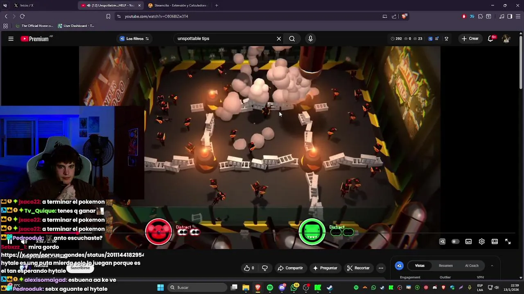Open the User Dashboard bookmark

76,26
